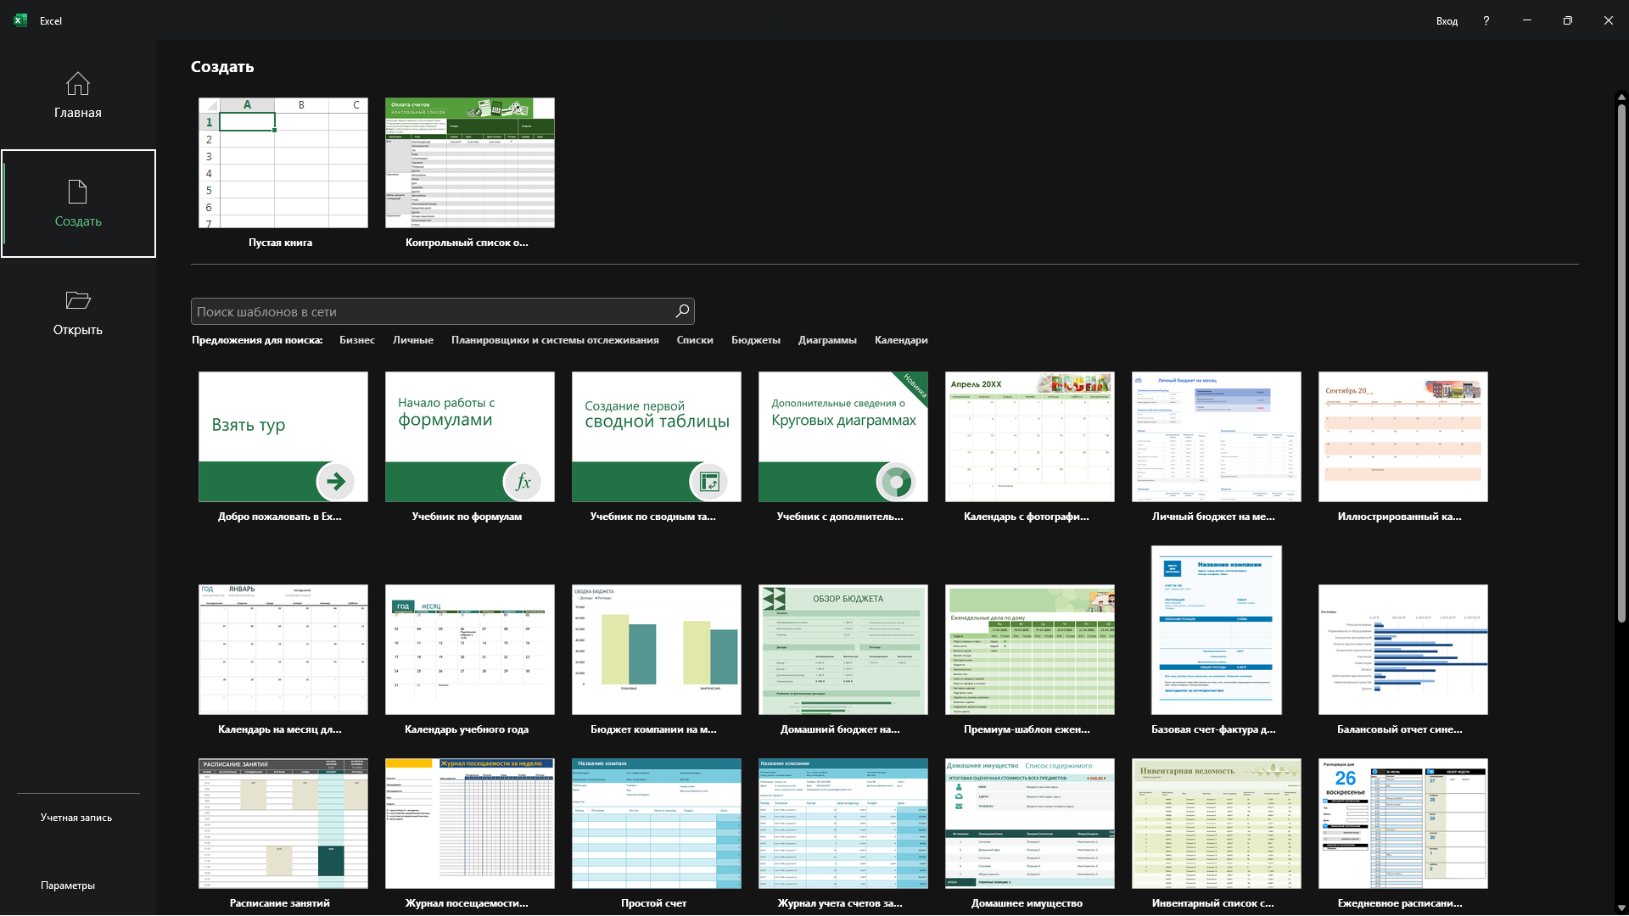
Task: Choose the Бюджеты suggested search
Action: pos(755,340)
